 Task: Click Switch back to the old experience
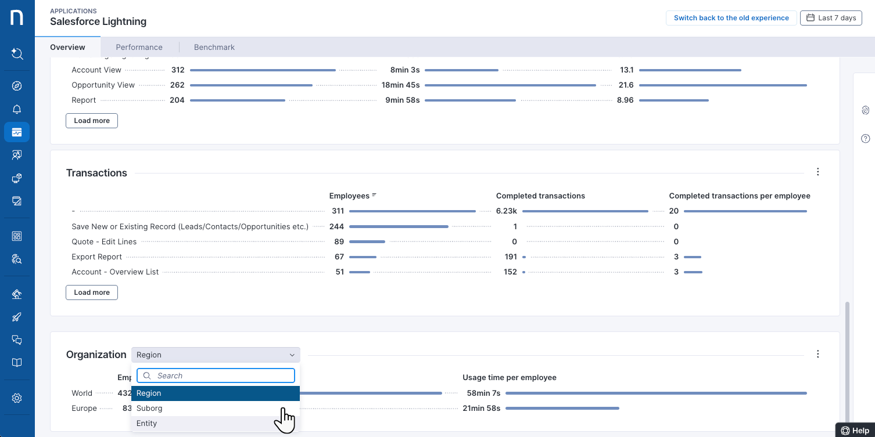coord(731,18)
